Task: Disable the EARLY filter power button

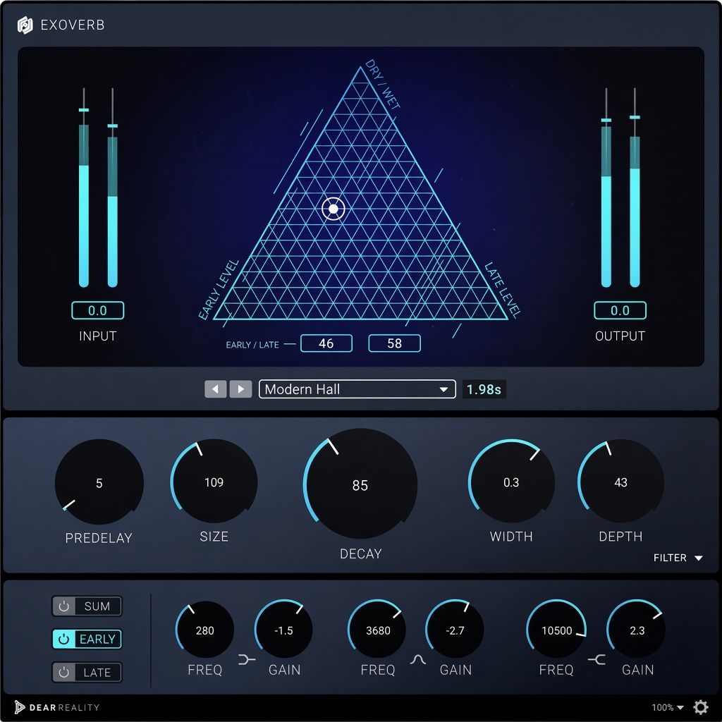Action: point(64,639)
